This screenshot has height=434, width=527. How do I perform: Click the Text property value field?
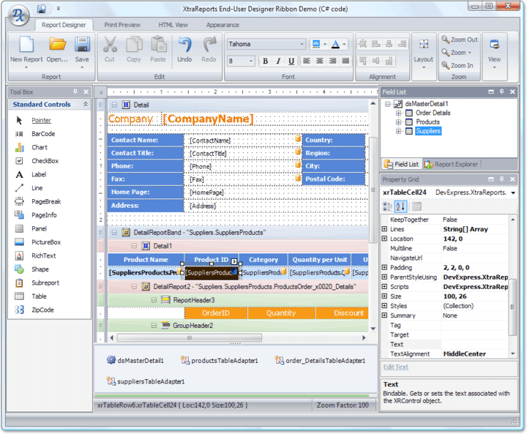pos(476,344)
